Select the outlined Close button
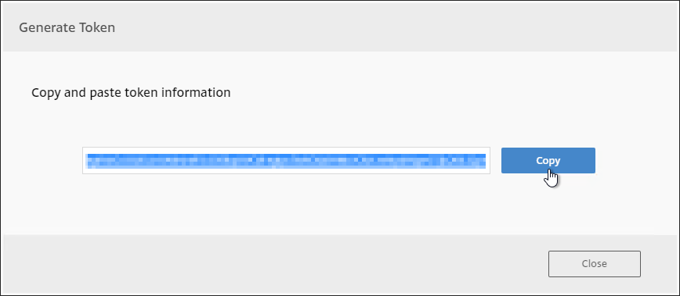The width and height of the screenshot is (680, 296). (x=594, y=264)
